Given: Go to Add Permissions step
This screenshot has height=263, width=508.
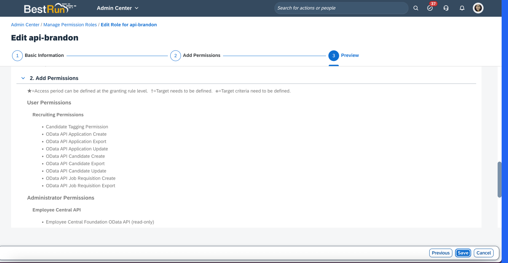Looking at the screenshot, I should click(x=202, y=56).
